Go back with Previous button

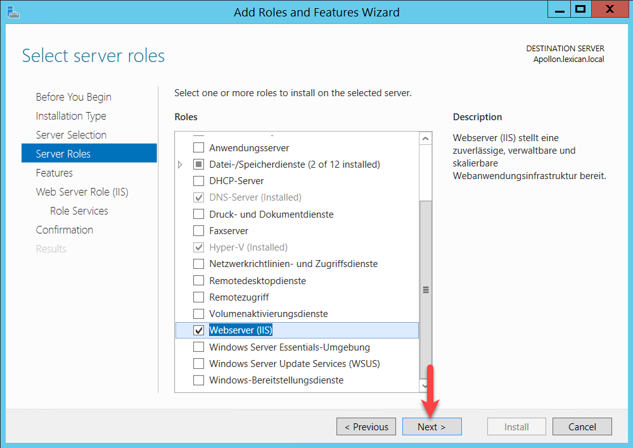366,426
